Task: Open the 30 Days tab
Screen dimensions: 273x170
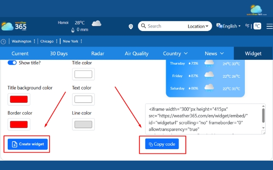Action: tap(59, 54)
